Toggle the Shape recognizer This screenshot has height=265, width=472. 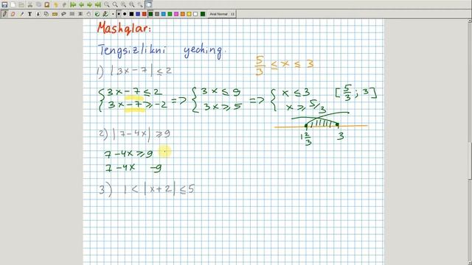pos(46,14)
